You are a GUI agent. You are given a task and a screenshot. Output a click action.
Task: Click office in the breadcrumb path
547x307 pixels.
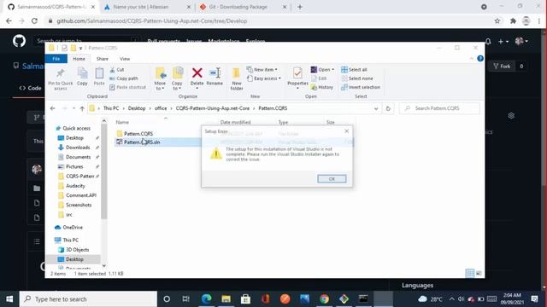(161, 108)
